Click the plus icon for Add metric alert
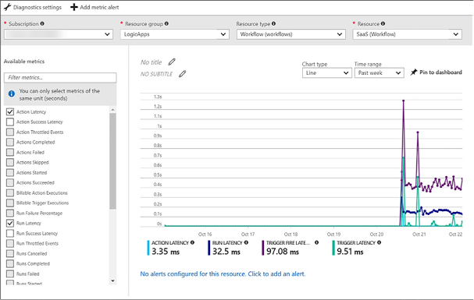The height and width of the screenshot is (300, 474). (74, 7)
